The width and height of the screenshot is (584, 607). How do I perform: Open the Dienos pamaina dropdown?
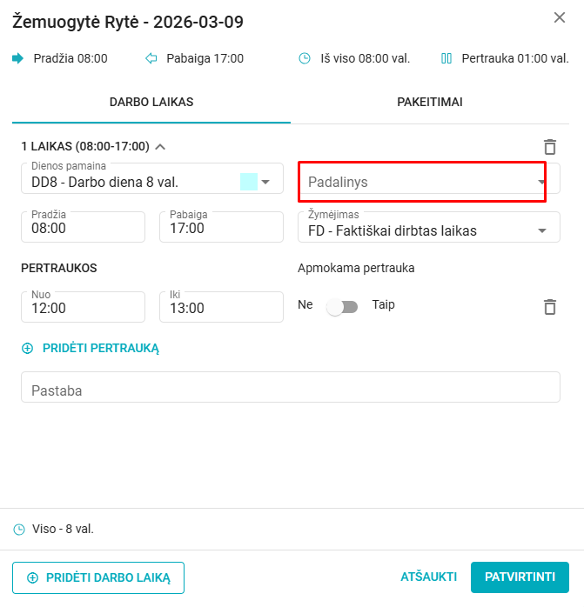(266, 182)
